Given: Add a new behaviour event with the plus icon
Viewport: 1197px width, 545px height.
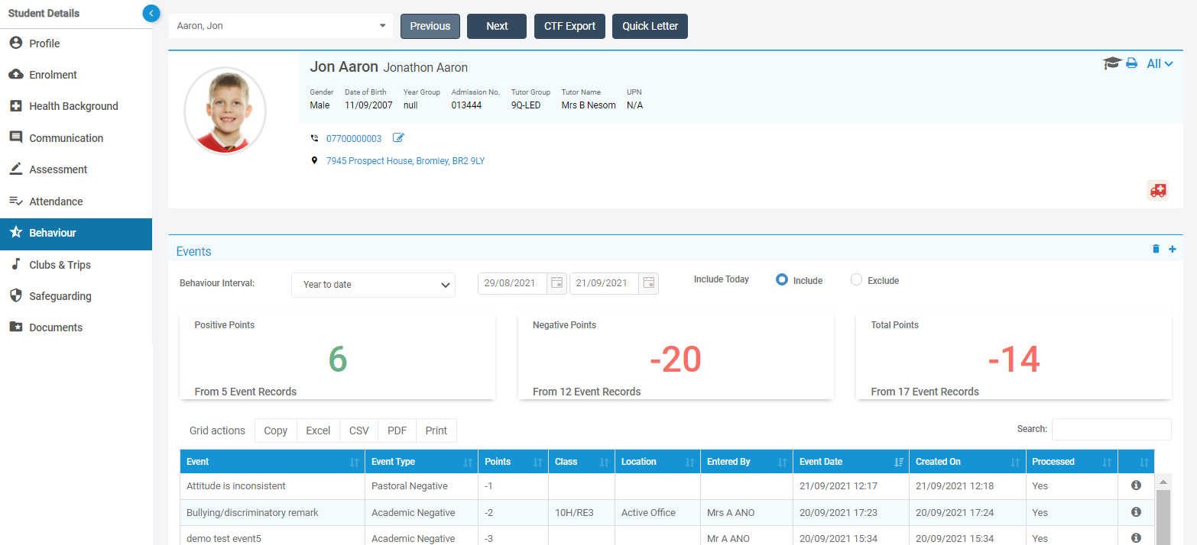Looking at the screenshot, I should [x=1172, y=249].
